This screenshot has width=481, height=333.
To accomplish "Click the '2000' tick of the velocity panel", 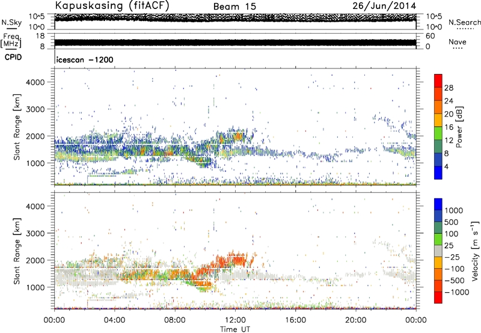I will pyautogui.click(x=35, y=260).
